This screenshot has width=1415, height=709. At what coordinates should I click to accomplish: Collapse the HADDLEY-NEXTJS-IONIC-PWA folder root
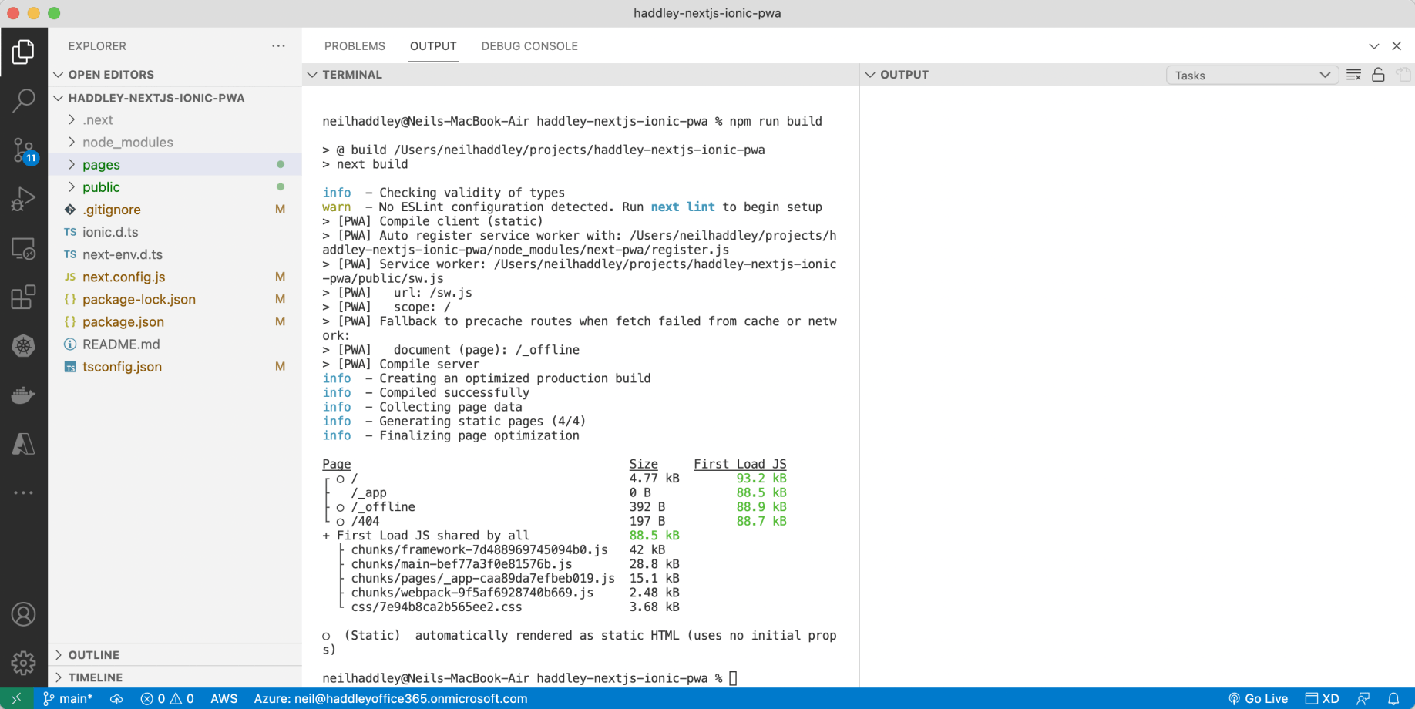pyautogui.click(x=59, y=98)
